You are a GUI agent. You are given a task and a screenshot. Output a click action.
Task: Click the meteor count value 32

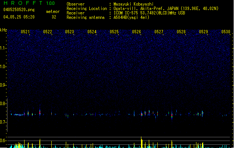point(54,17)
